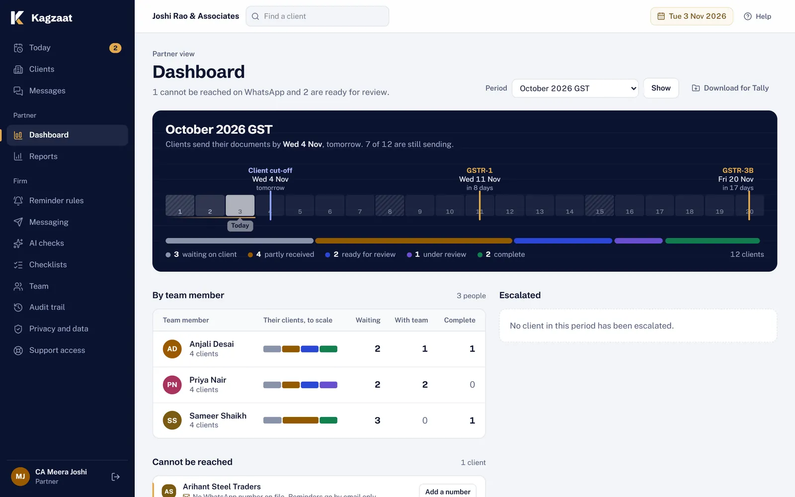Focus the Find a client search field

(x=318, y=16)
